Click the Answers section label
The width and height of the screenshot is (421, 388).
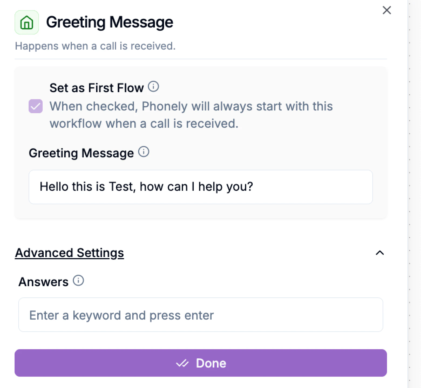coord(43,282)
